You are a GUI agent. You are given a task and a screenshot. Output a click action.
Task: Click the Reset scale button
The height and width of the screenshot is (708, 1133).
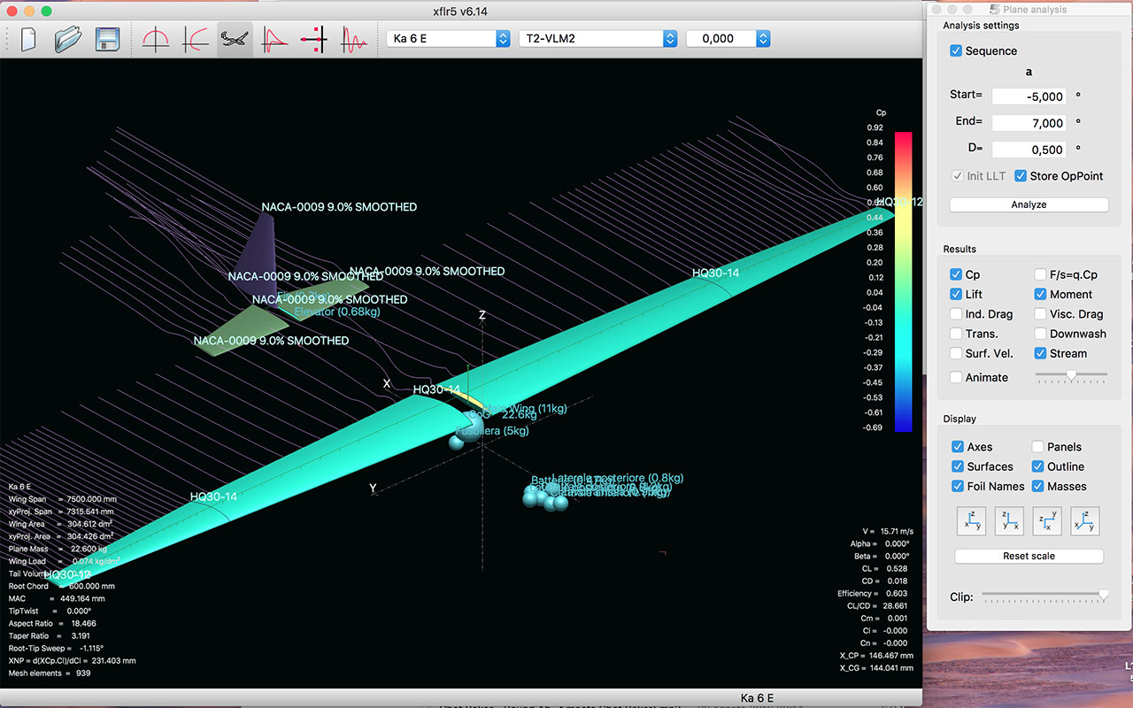click(1029, 557)
